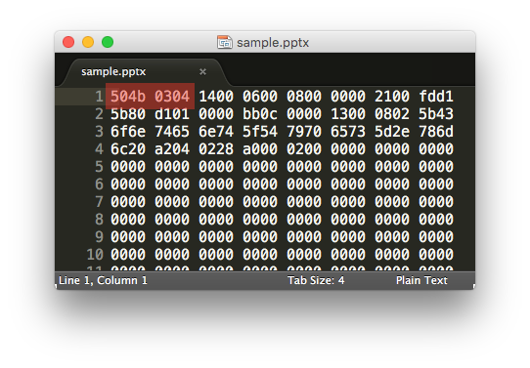Click hex value 786d on line 3
This screenshot has width=530, height=368.
(x=436, y=132)
